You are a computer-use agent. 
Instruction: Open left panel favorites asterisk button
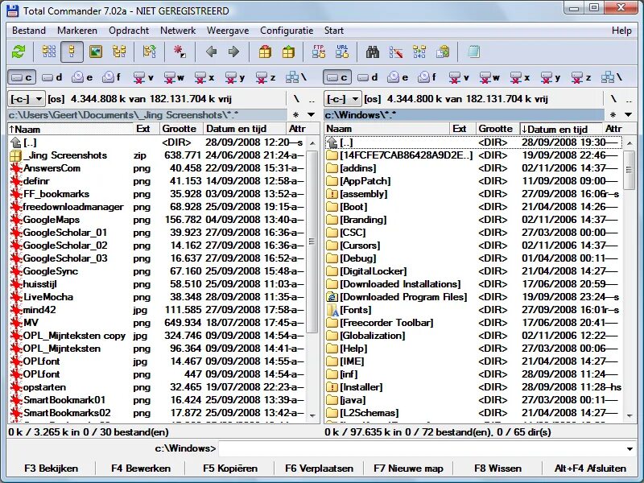[295, 115]
